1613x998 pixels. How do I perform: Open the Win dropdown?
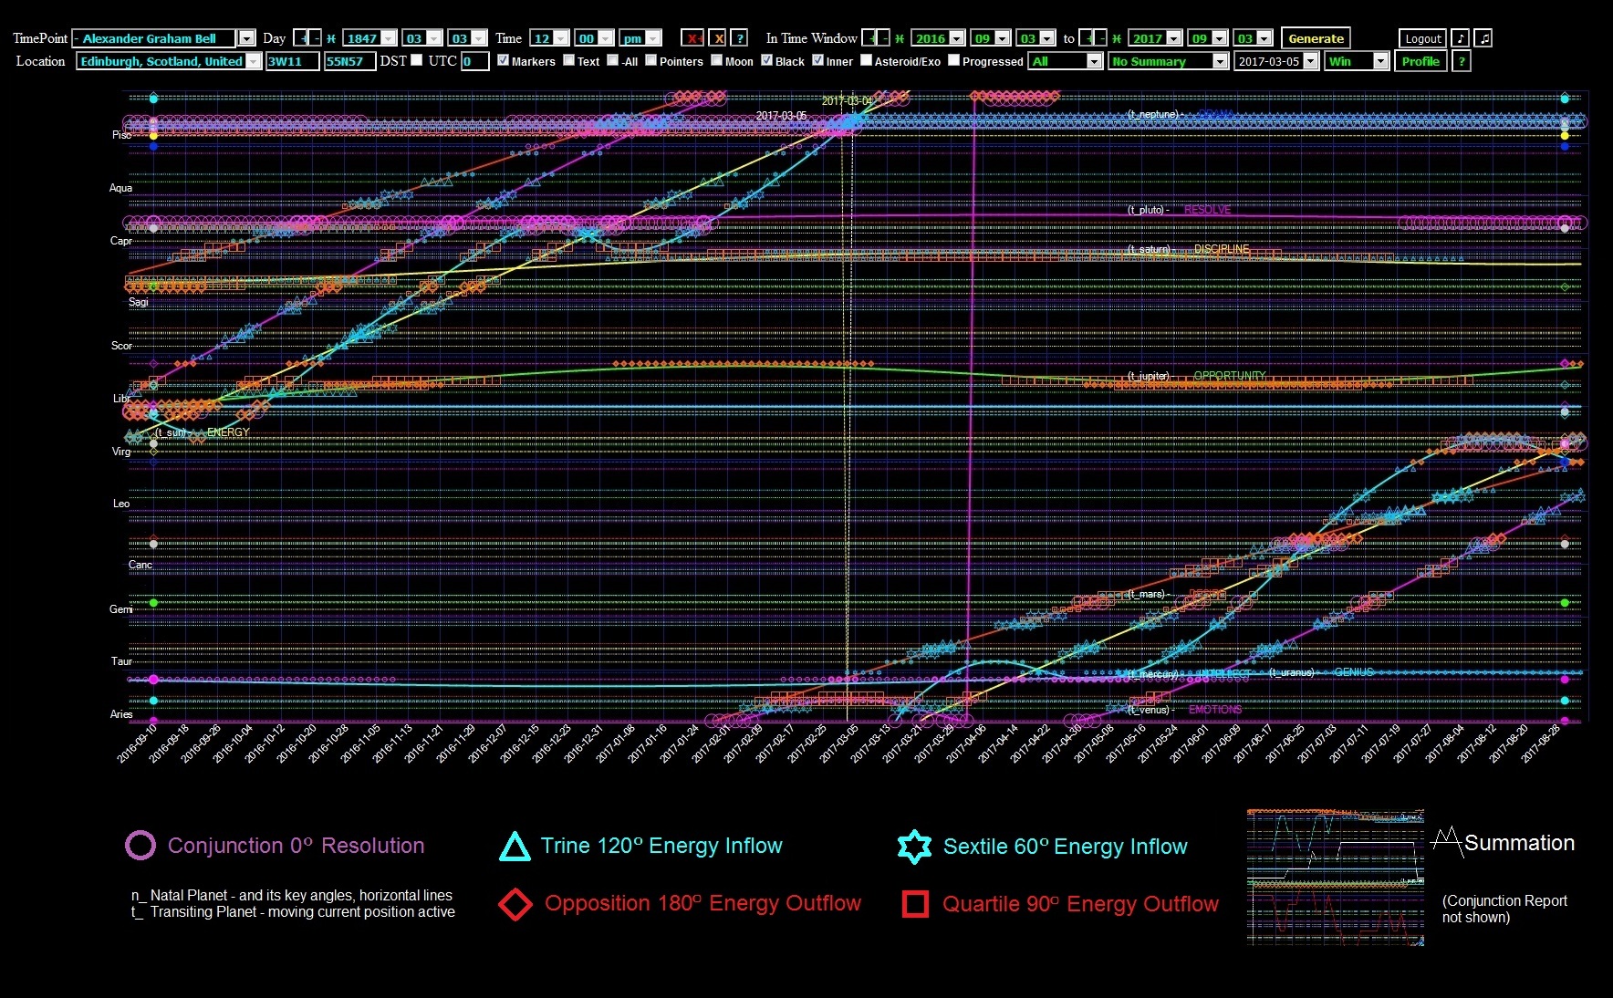coord(1357,61)
